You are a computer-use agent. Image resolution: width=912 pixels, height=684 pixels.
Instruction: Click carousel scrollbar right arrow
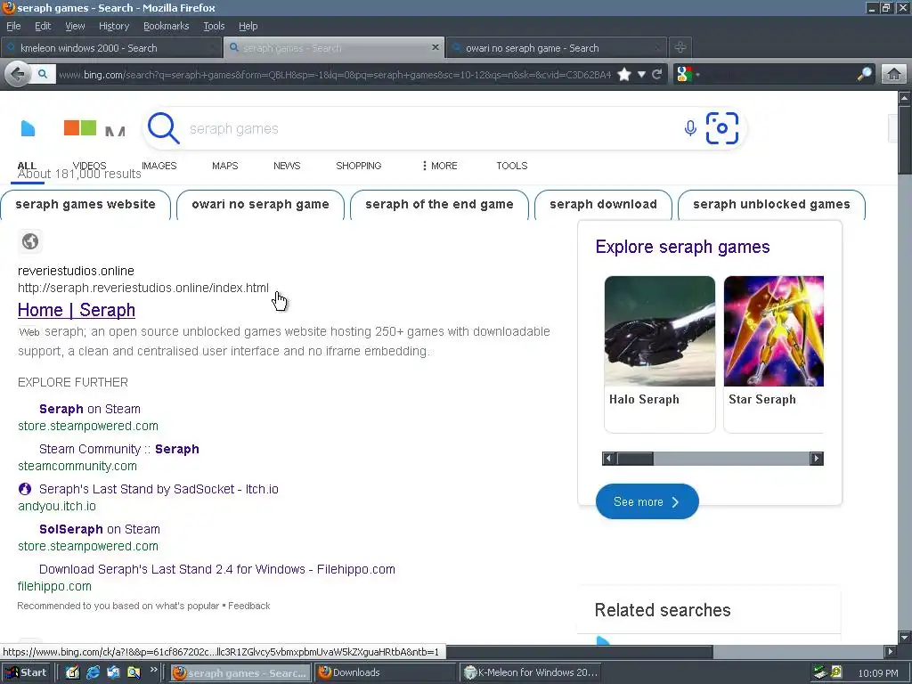pyautogui.click(x=817, y=459)
